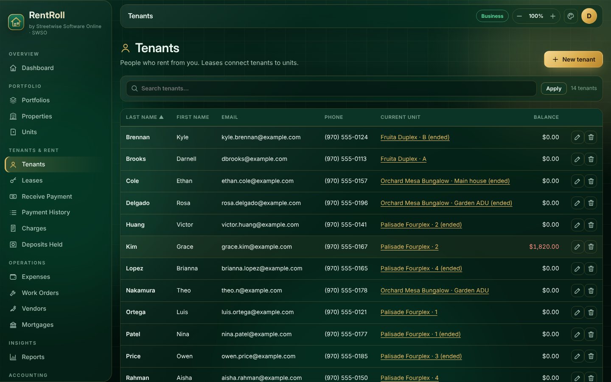Delete tenant Brooks using trash icon
Image resolution: width=611 pixels, height=382 pixels.
pyautogui.click(x=591, y=159)
